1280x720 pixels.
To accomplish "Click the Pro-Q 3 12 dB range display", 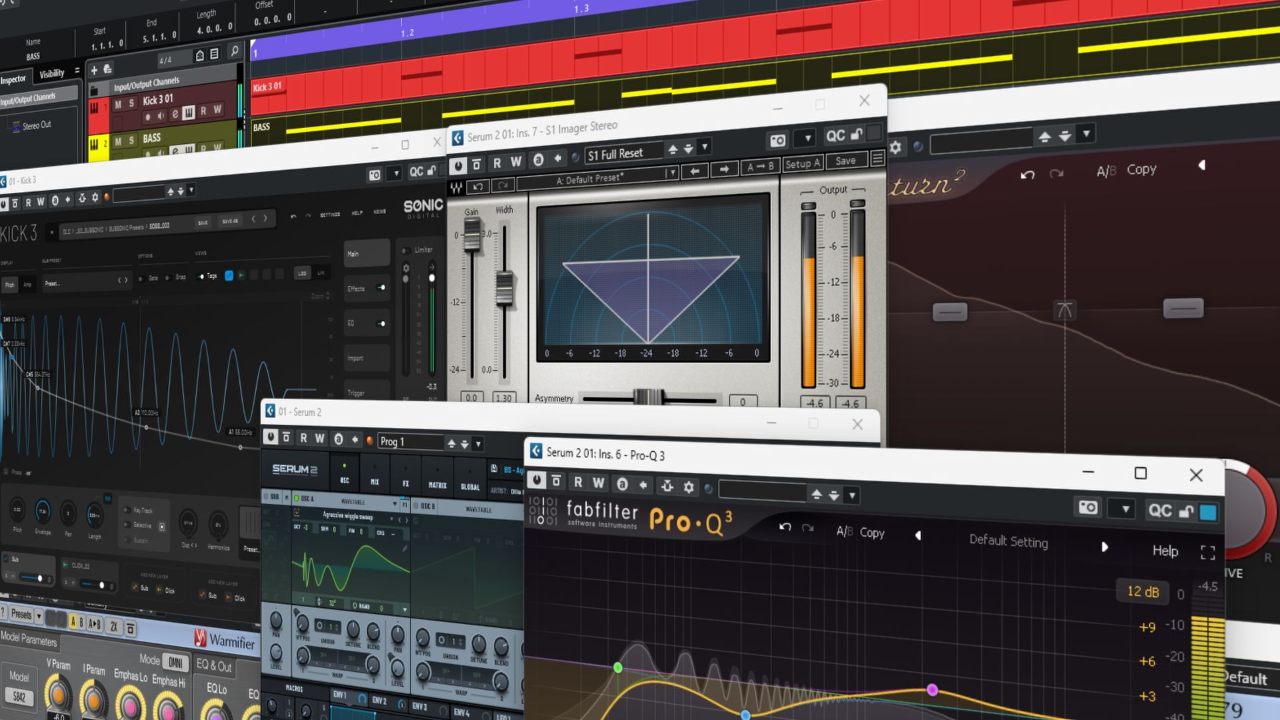I will [x=1143, y=591].
